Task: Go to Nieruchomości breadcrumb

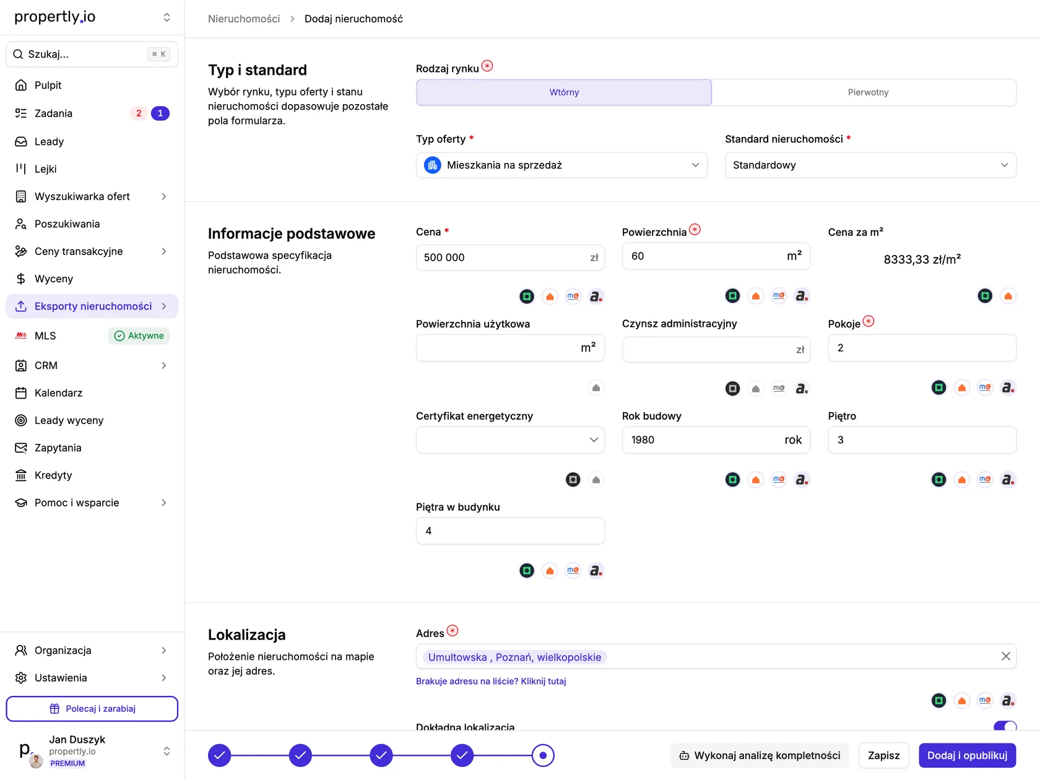Action: [244, 19]
